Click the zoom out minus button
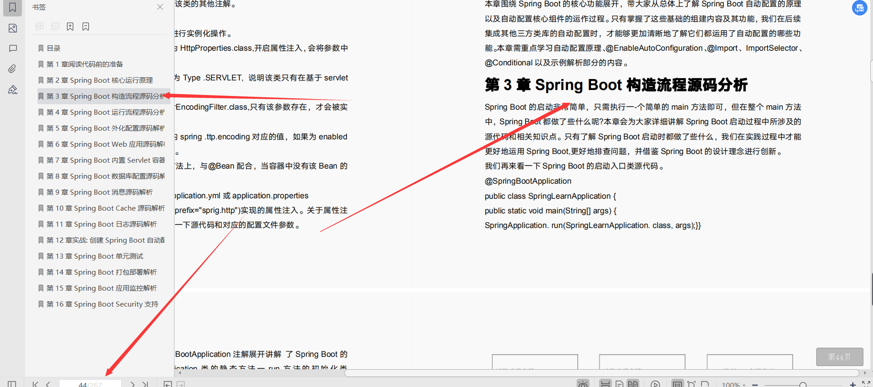The image size is (873, 387). 755,385
